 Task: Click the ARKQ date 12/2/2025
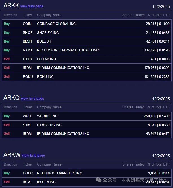[x=161, y=99]
